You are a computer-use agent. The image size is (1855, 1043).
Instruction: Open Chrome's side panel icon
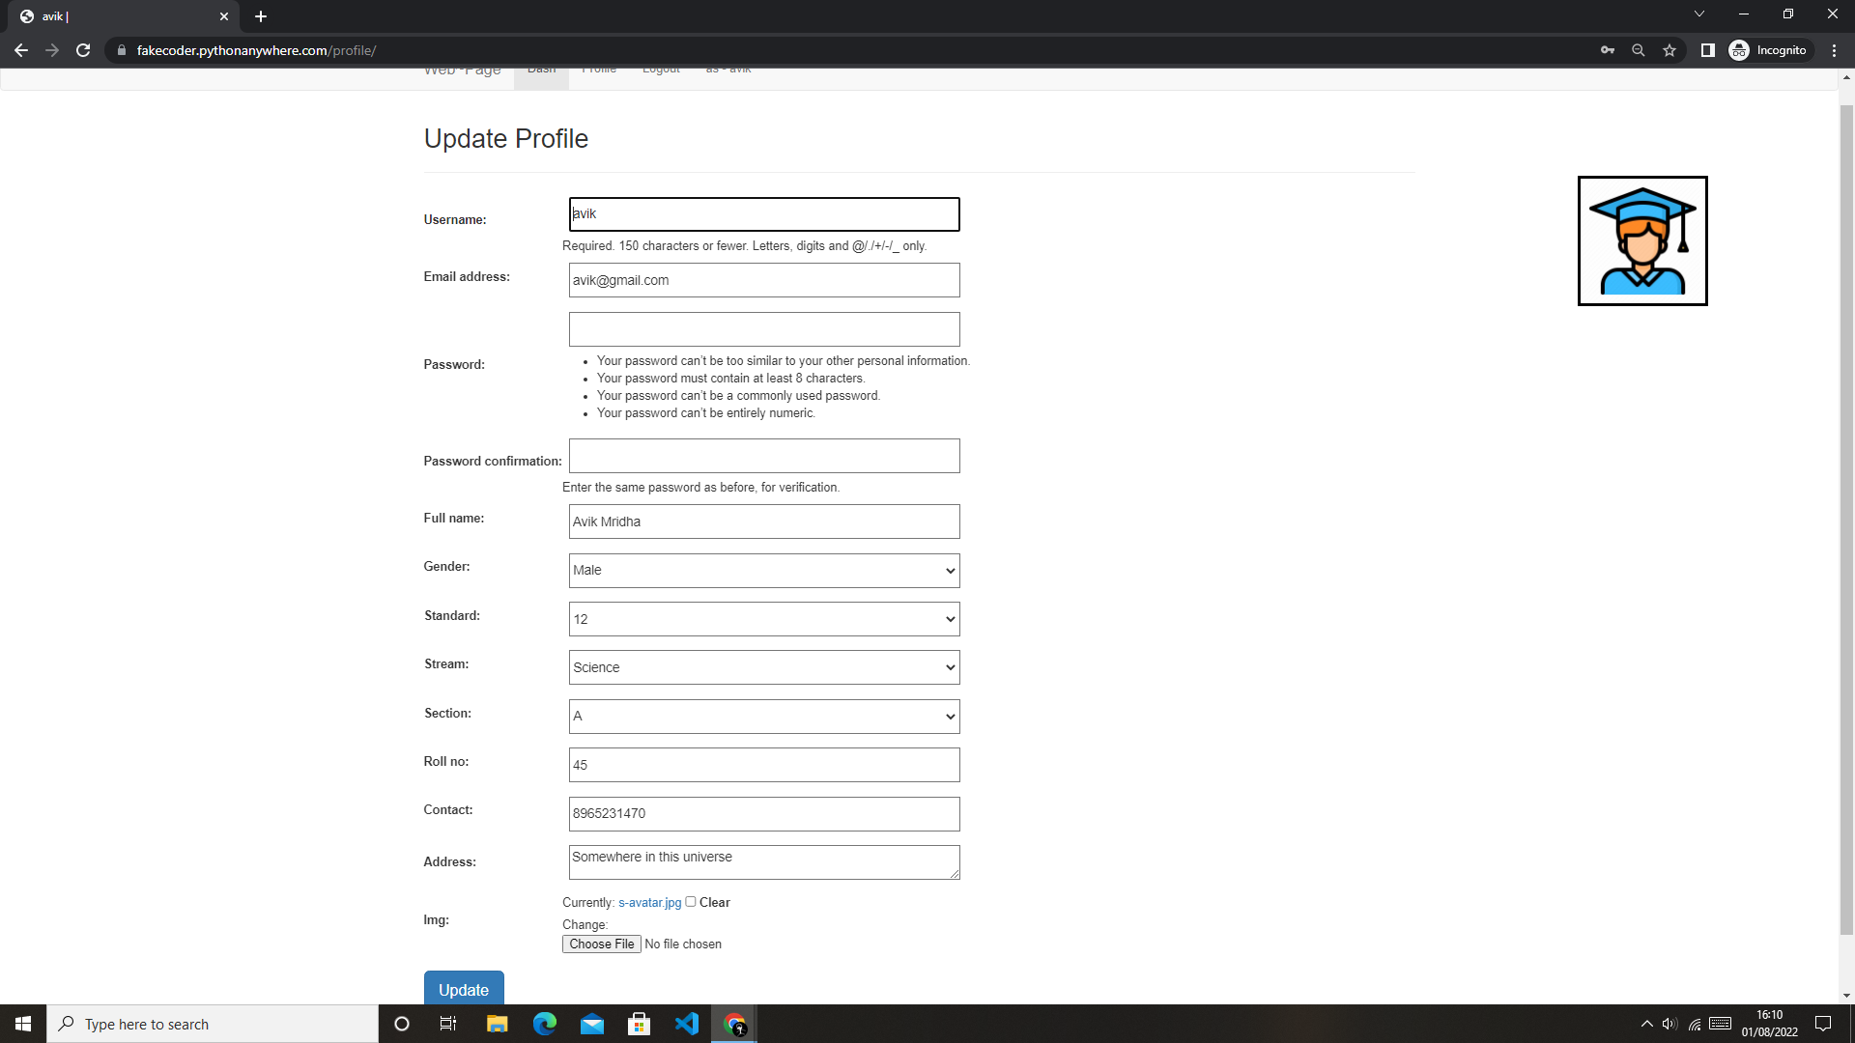point(1707,50)
